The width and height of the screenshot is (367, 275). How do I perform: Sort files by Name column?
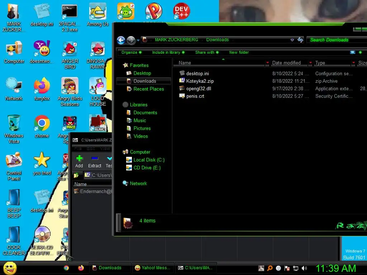pyautogui.click(x=221, y=63)
